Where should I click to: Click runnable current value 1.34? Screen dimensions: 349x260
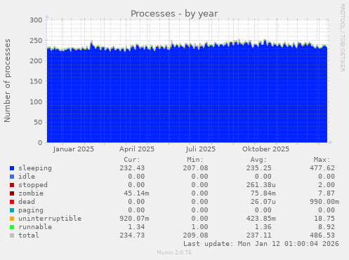(x=136, y=227)
